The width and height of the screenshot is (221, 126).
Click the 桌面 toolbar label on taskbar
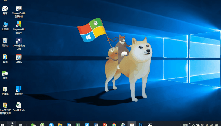point(185,125)
